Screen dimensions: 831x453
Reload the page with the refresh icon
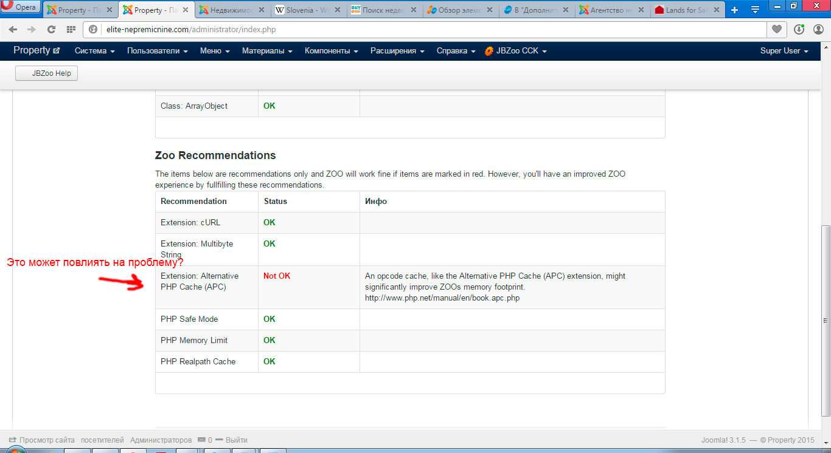point(51,30)
